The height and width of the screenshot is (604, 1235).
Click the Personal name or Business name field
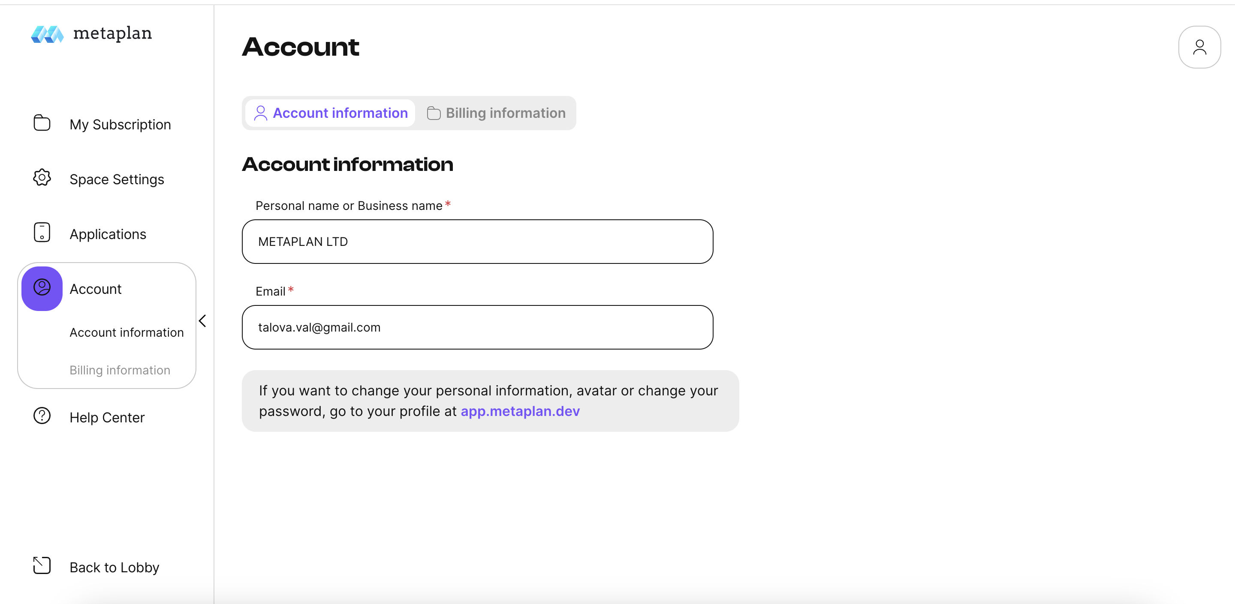tap(477, 242)
